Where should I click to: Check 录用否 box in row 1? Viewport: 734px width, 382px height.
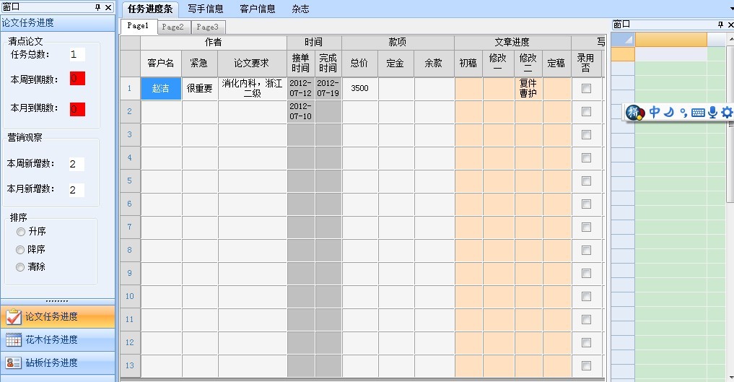[x=586, y=89]
